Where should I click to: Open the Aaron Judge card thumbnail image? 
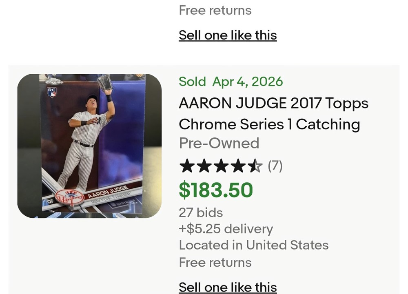coord(89,146)
